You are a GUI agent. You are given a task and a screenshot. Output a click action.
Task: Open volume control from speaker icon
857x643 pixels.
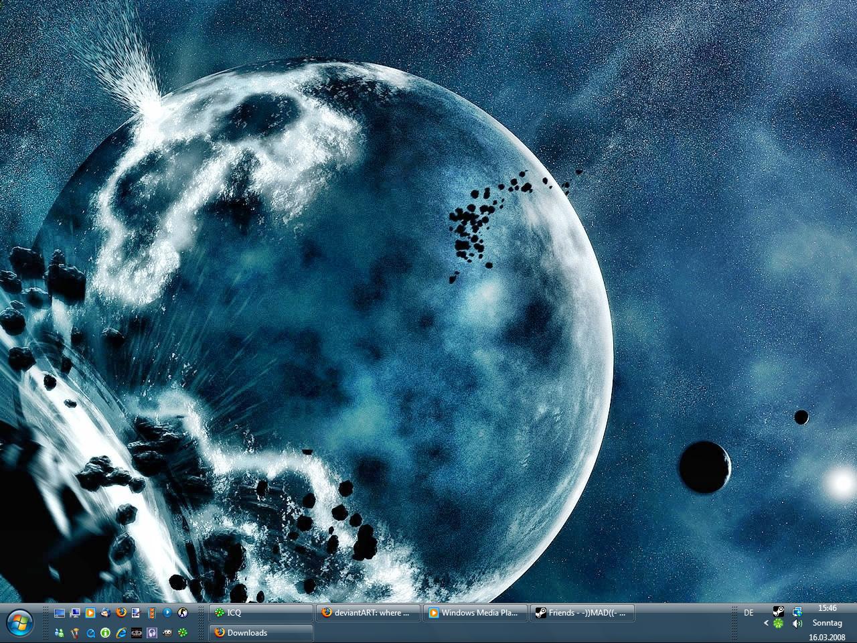pyautogui.click(x=797, y=624)
